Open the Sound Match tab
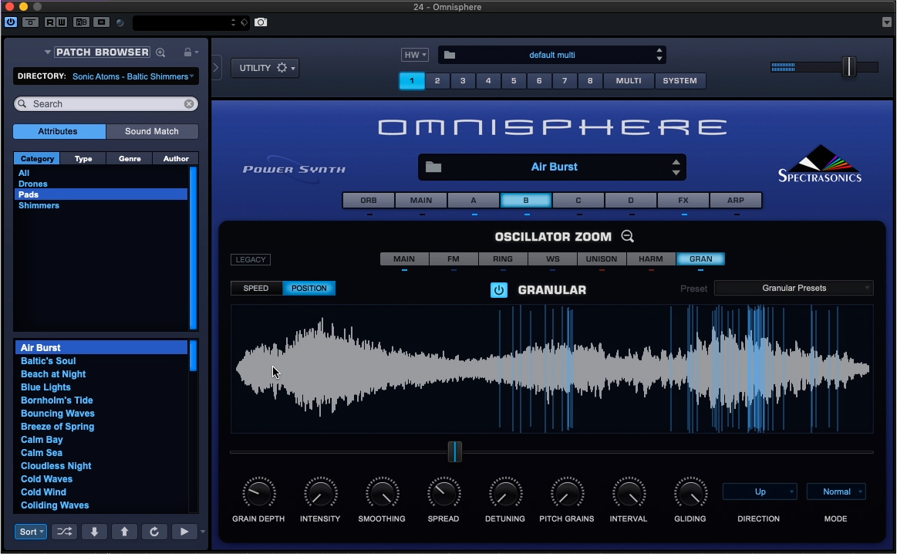897x554 pixels. click(x=152, y=131)
